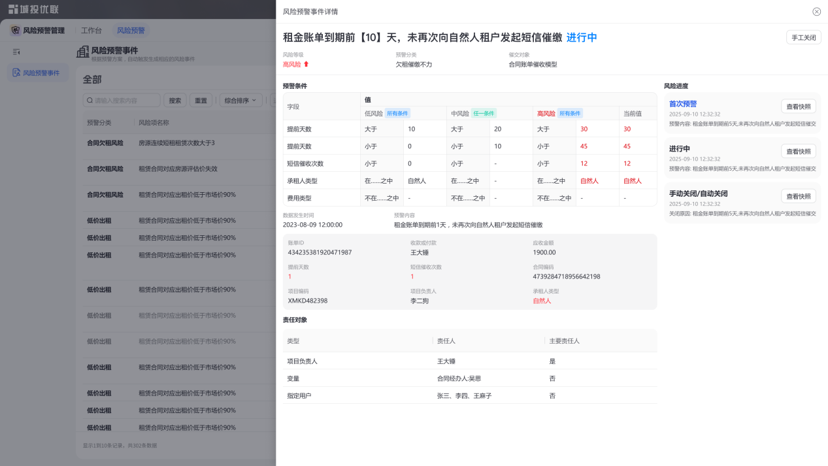Switch to the 工作台 tab
Viewport: 828px width, 466px height.
(91, 30)
